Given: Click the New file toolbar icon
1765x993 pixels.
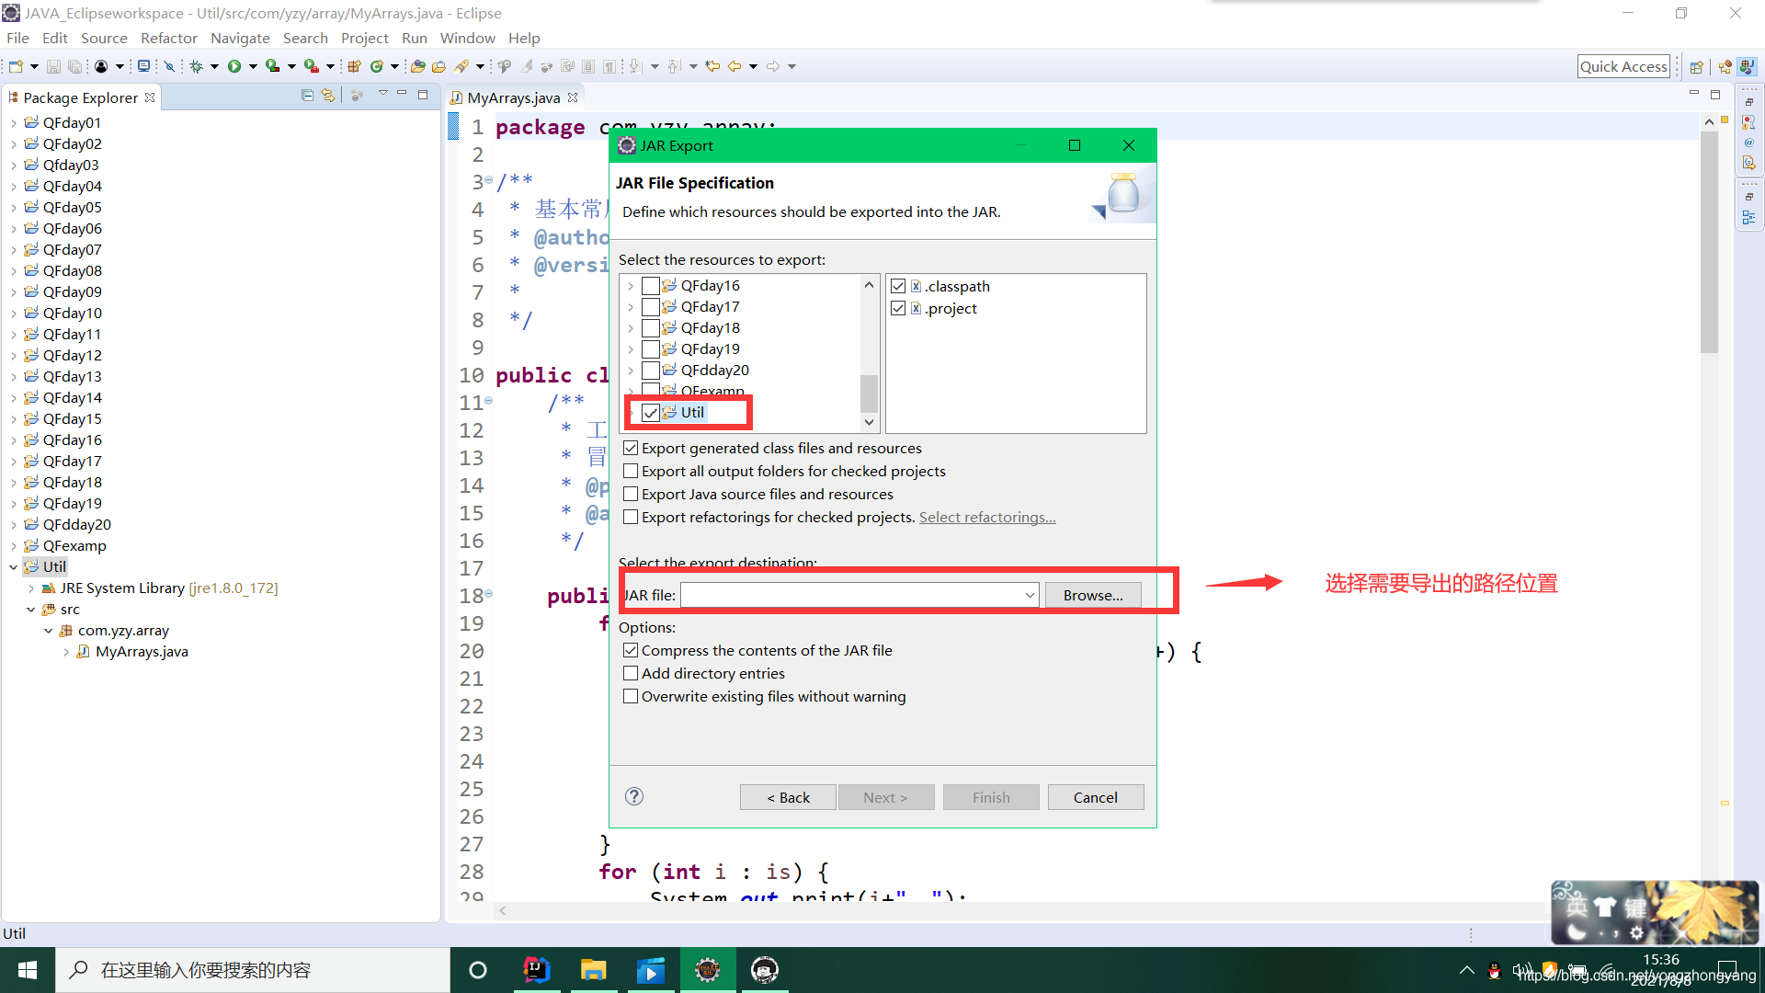Looking at the screenshot, I should (16, 66).
